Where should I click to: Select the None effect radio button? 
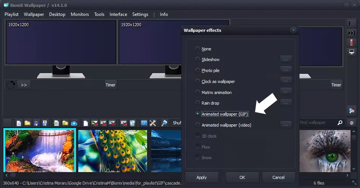click(x=197, y=48)
